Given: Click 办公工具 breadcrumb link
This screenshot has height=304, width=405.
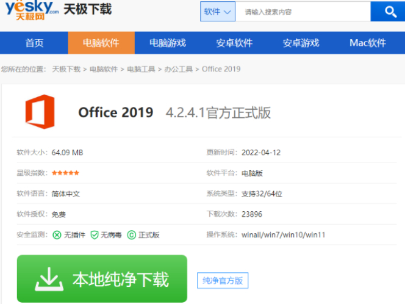Looking at the screenshot, I should [179, 69].
